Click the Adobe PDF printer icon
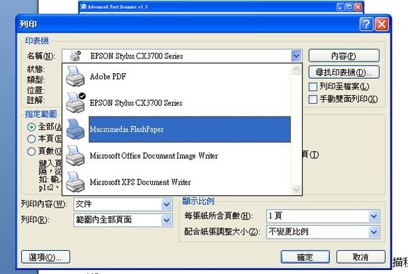This screenshot has width=408, height=274. [75, 76]
